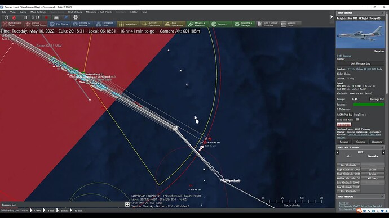Image resolution: width=389 pixels, height=218 pixels.
Task: Open Aircraft Operations
Action: 151,24
